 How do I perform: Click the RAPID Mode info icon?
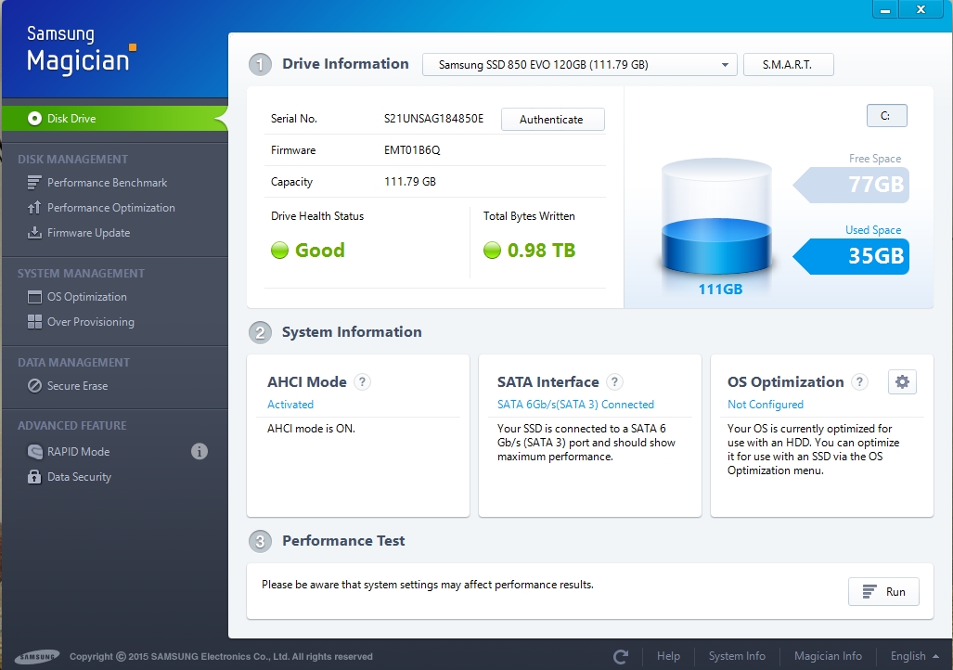coord(199,452)
